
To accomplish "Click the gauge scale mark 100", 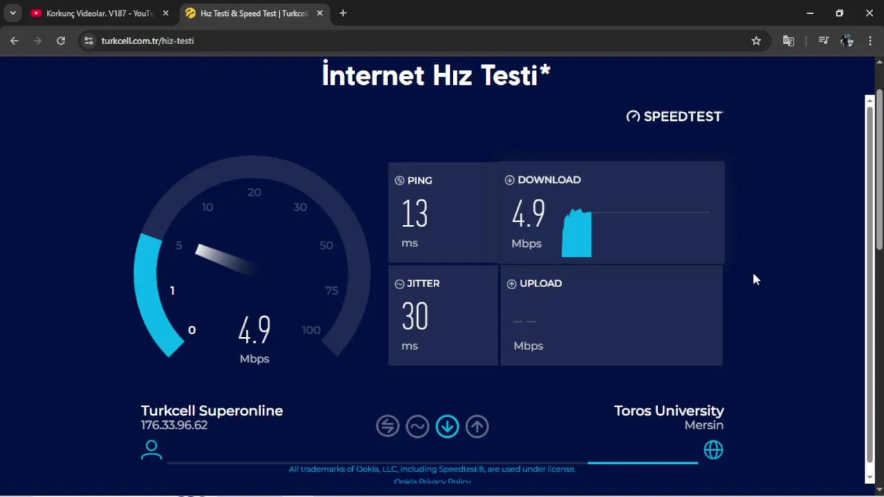I will [x=311, y=330].
